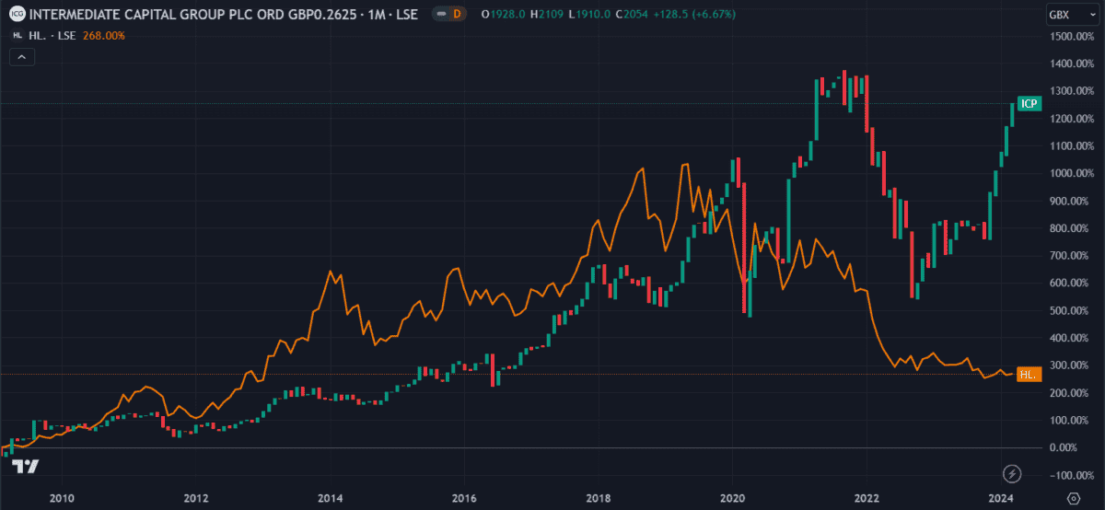Click the 2016 label on time axis
The image size is (1105, 510).
[464, 498]
